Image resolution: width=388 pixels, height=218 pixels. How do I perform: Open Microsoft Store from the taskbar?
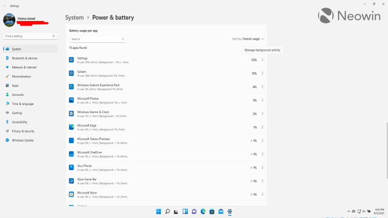click(212, 211)
